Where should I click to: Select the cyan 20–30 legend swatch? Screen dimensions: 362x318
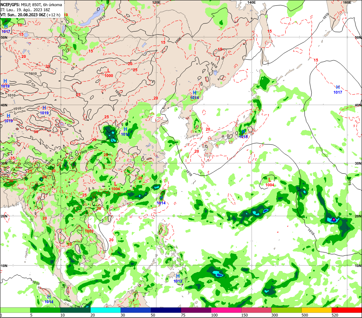coord(105,310)
